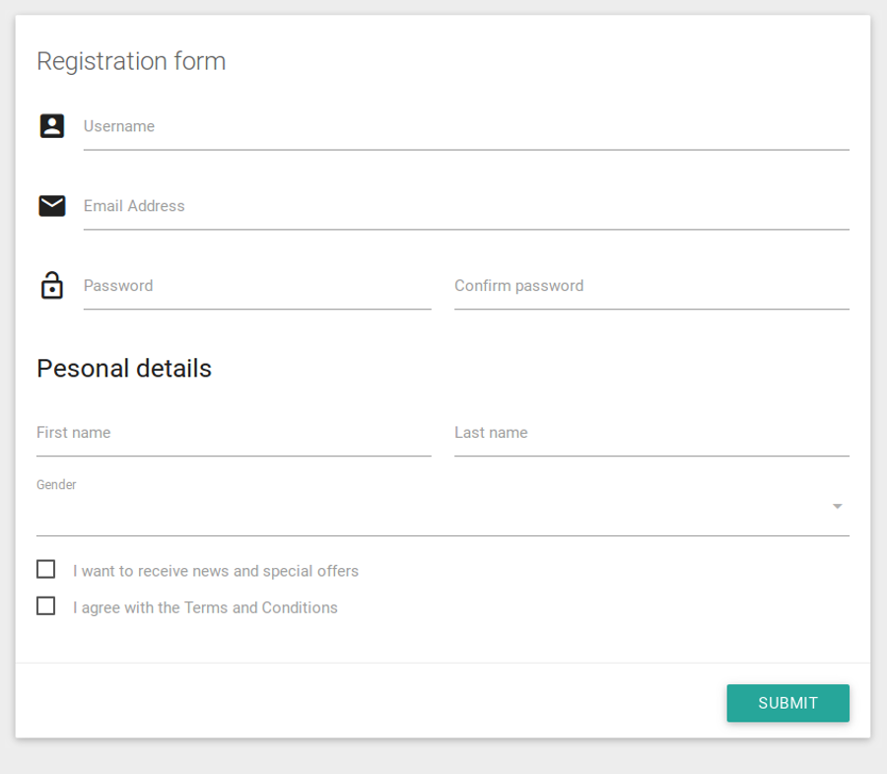The image size is (887, 774).
Task: Tick the Terms and Conditions checkbox
Action: pos(45,605)
